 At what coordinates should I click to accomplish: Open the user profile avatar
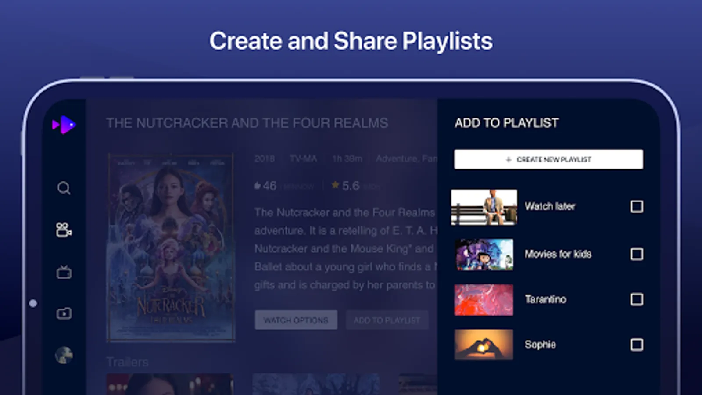pyautogui.click(x=64, y=355)
